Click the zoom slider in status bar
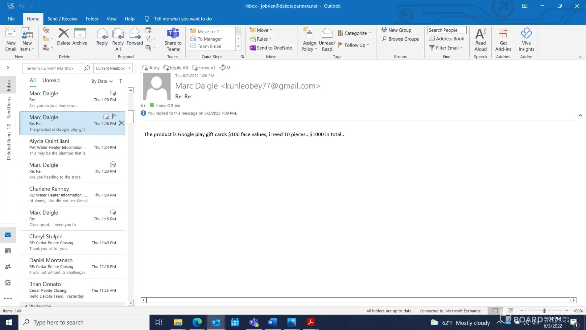This screenshot has width=586, height=330. coord(544,311)
